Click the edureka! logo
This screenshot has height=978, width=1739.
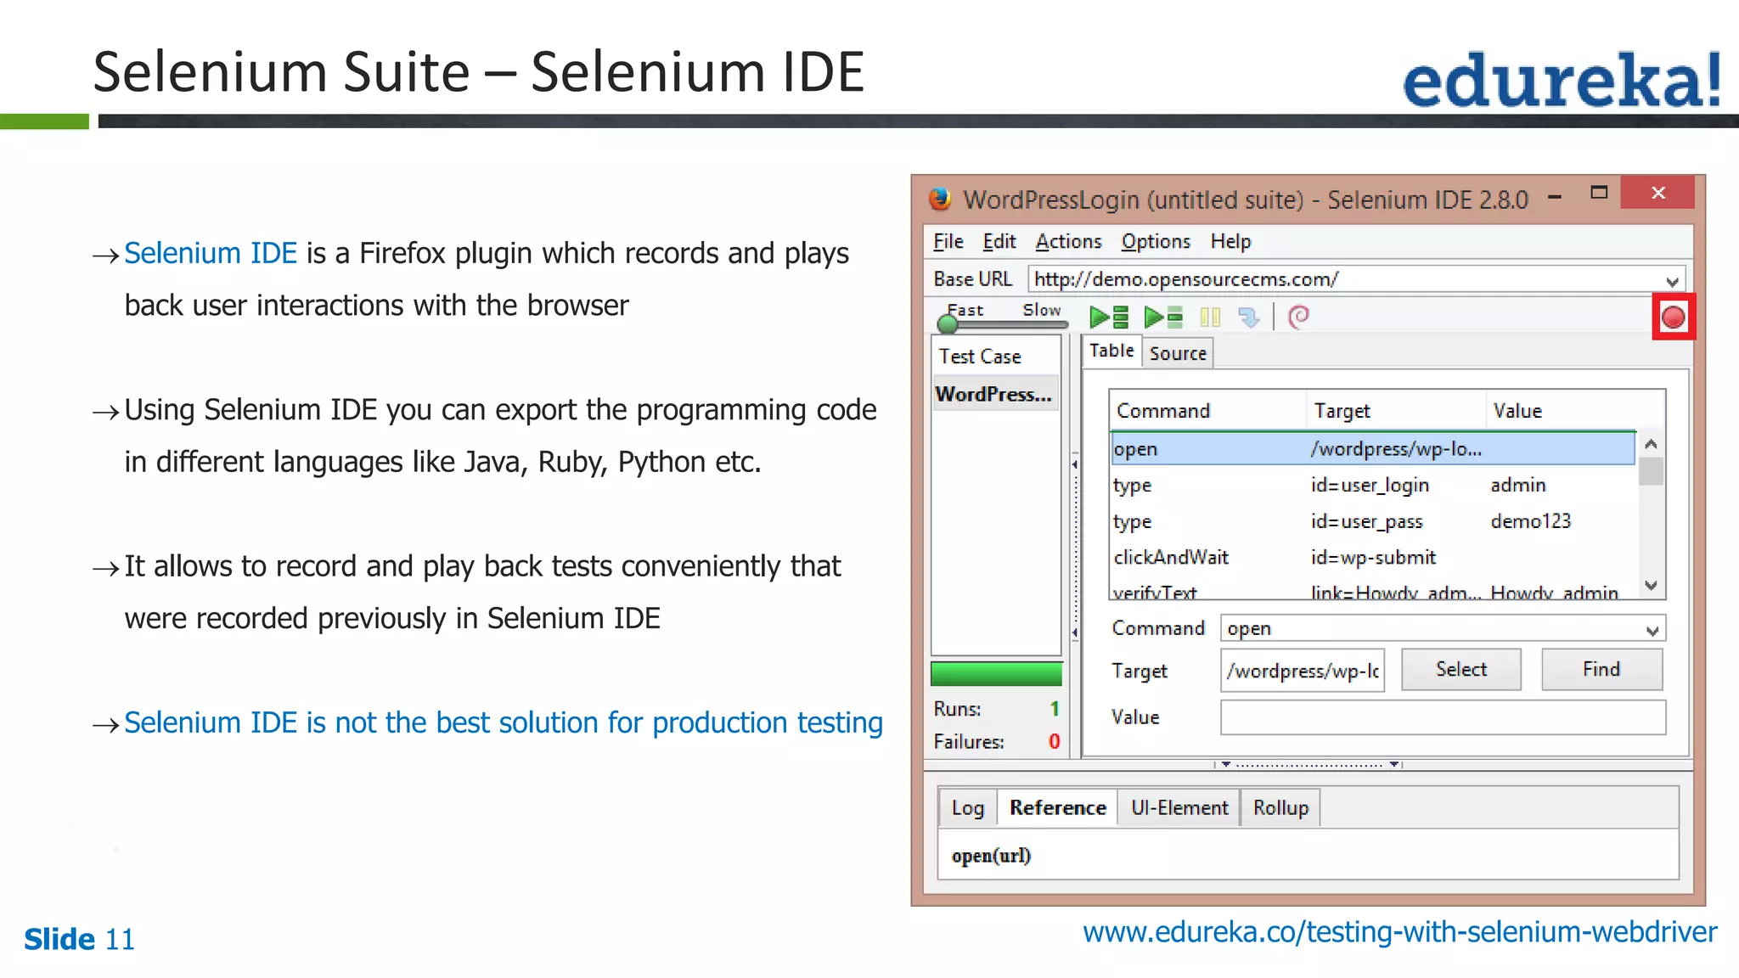1561,80
